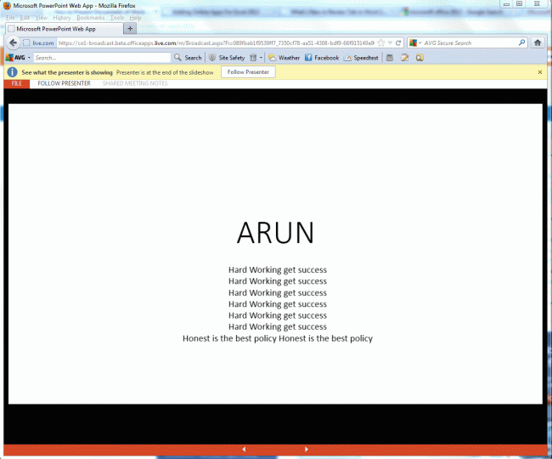
Task: Open the address bar history dropdown arrow
Action: coord(390,43)
